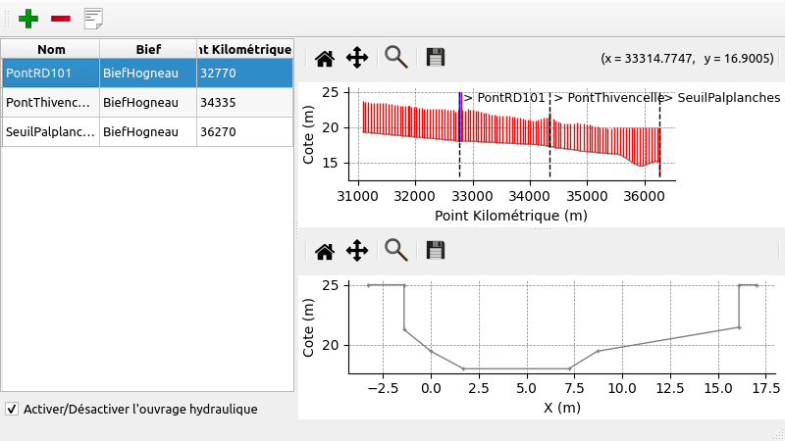Open the edit document icon in top toolbar
This screenshot has height=441, width=785.
(x=93, y=18)
